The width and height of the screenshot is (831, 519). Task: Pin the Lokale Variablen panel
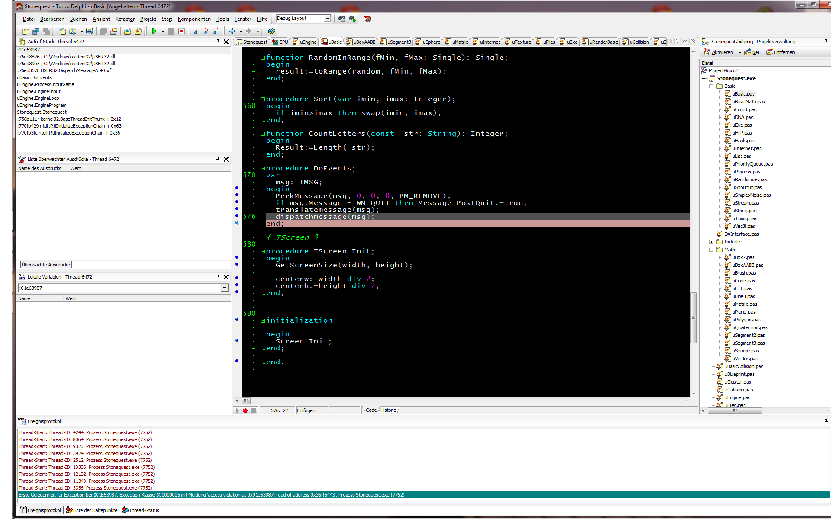tap(218, 277)
